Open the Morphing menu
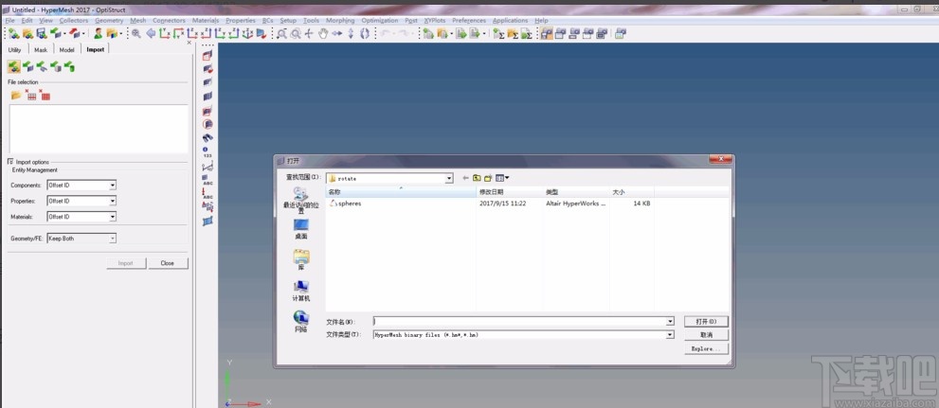Image resolution: width=939 pixels, height=408 pixels. point(340,20)
